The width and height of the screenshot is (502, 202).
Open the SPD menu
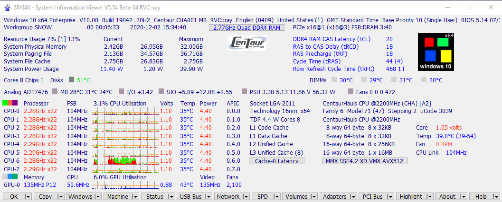263,197
